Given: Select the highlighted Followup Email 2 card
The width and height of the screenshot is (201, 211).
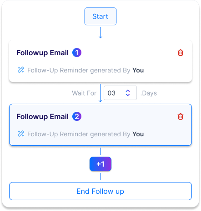Looking at the screenshot, I should click(100, 125).
